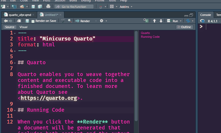Screen dimensions: 221x133
Task: Collapse the Quarto section fold arrow
Action: click(x=15, y=63)
